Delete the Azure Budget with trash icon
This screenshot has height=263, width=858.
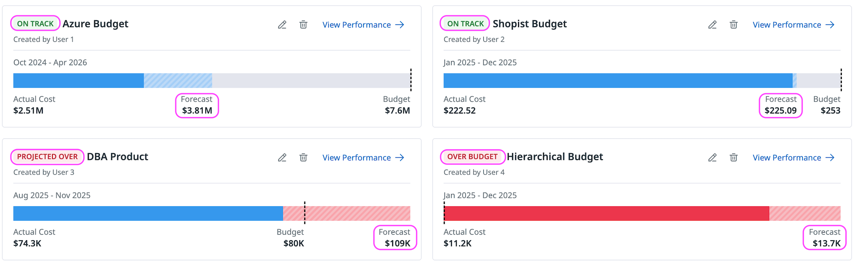[303, 25]
